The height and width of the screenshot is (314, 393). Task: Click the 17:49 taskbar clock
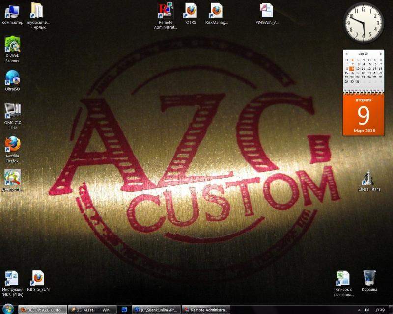pos(379,310)
